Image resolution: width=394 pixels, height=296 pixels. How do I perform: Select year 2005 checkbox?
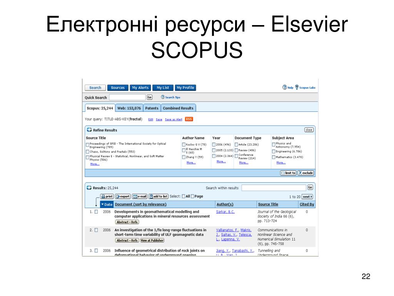[214, 150]
